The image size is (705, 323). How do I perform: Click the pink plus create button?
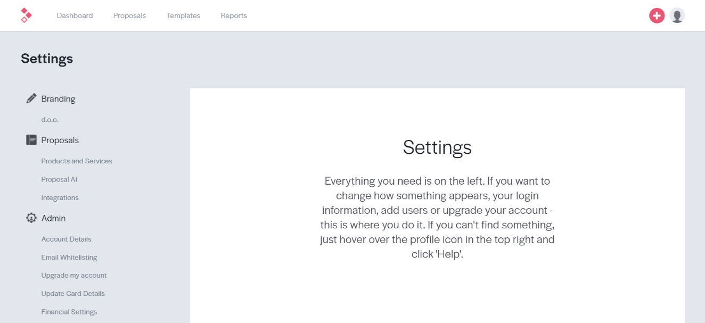pos(657,16)
